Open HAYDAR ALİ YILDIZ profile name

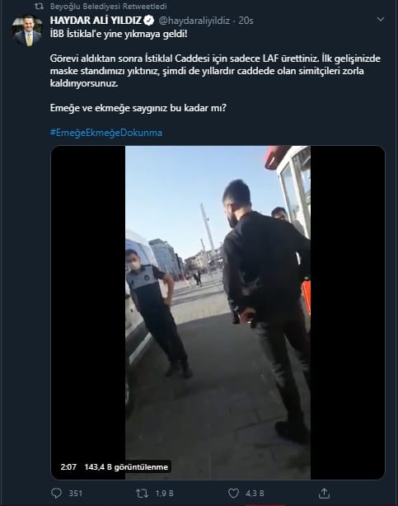point(96,21)
